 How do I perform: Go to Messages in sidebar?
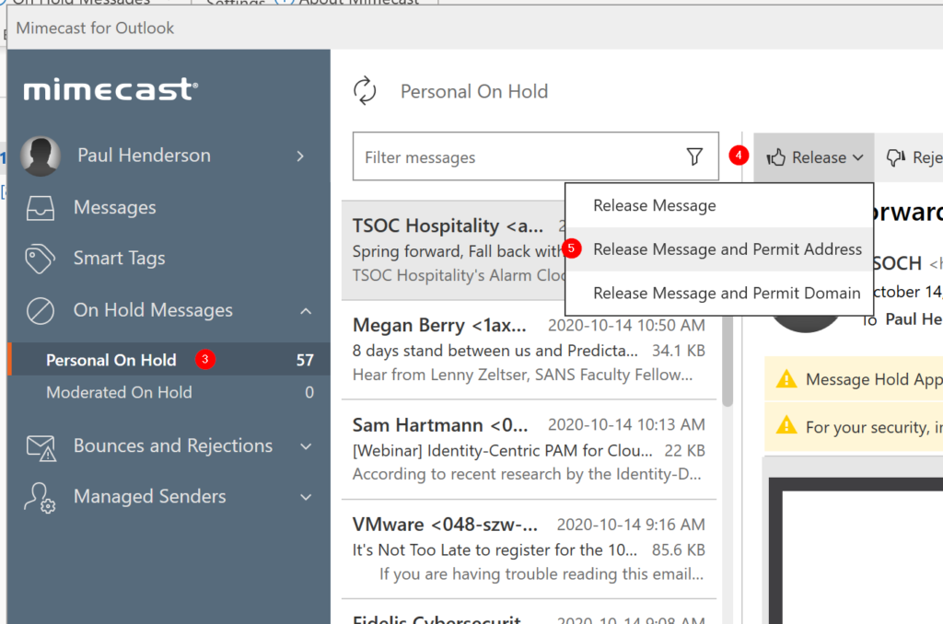[115, 207]
